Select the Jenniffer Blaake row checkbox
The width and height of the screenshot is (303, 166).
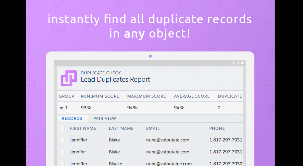pos(62,164)
